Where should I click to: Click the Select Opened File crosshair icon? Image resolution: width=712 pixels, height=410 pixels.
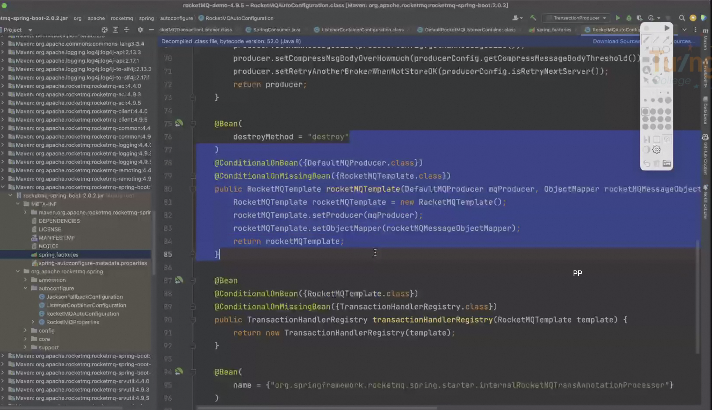tap(104, 30)
